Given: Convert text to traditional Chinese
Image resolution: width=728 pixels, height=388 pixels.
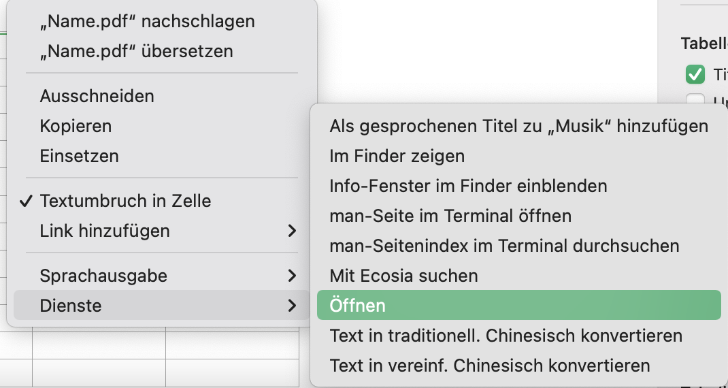Looking at the screenshot, I should click(x=506, y=336).
